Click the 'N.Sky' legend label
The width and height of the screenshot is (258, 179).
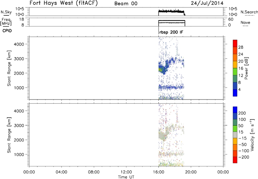[6, 12]
